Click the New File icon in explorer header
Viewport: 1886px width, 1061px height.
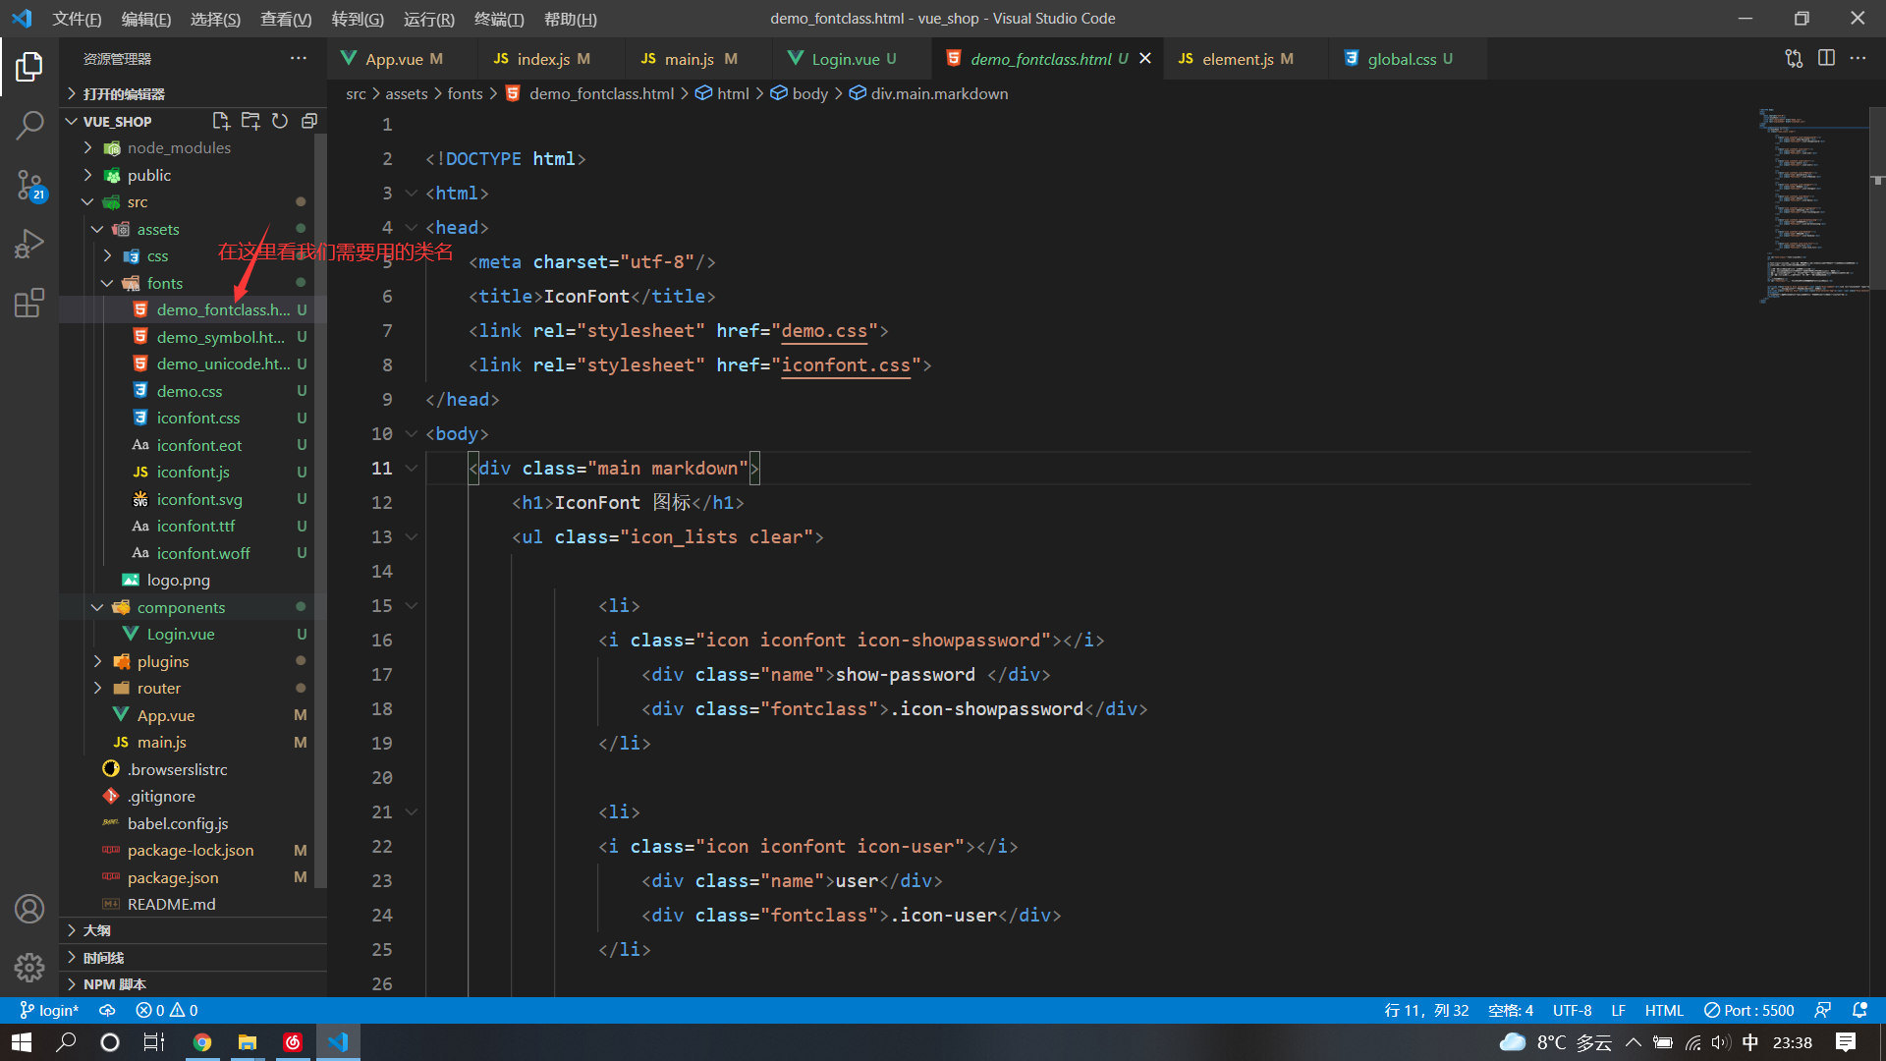[x=221, y=121]
